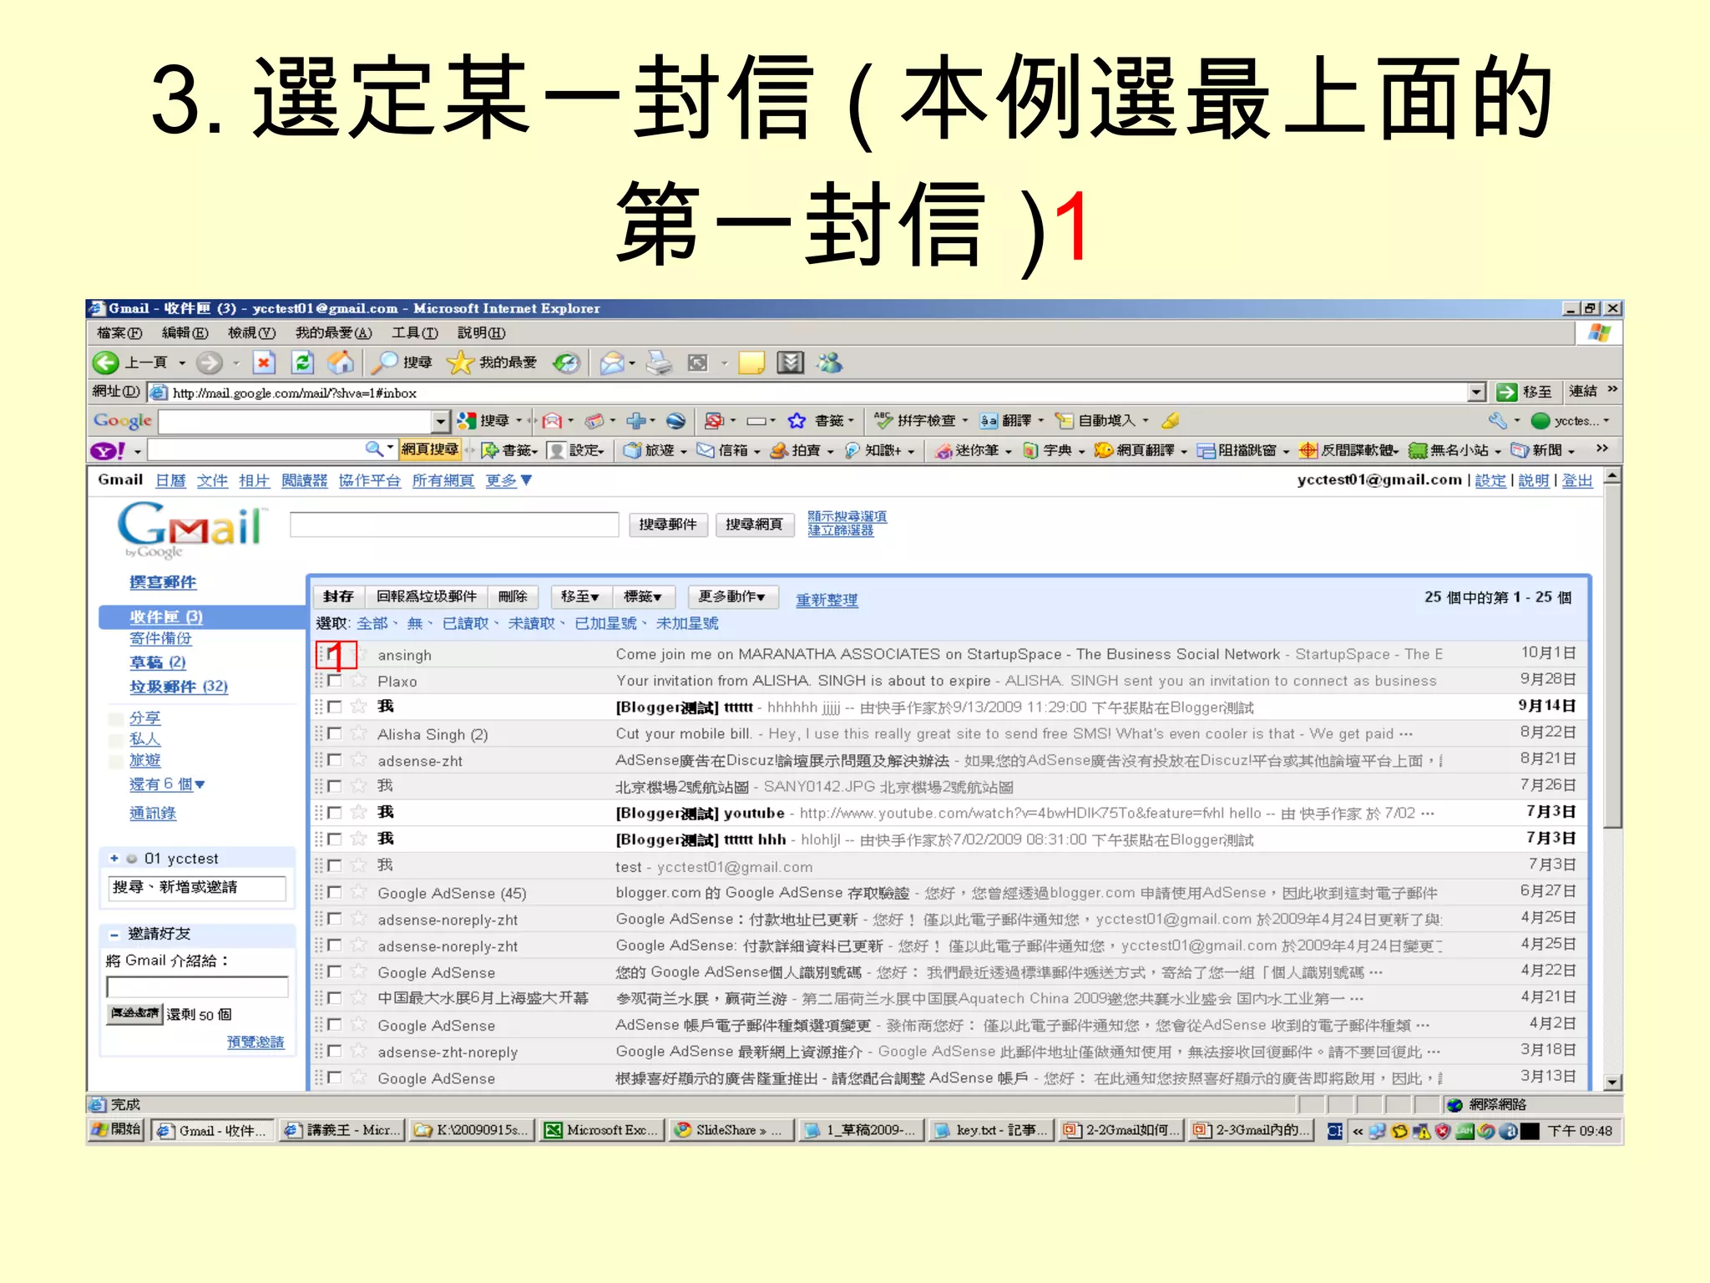The height and width of the screenshot is (1283, 1710).
Task: Click the Google toolbar highlighter pen icon
Action: coord(1171,421)
